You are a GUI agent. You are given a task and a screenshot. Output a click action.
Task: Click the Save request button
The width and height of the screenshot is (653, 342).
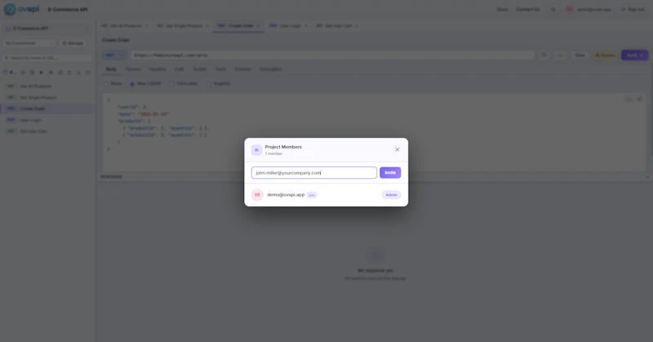click(580, 55)
